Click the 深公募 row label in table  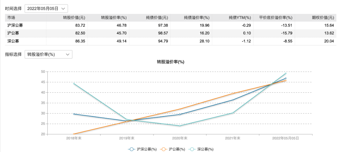click(x=13, y=41)
